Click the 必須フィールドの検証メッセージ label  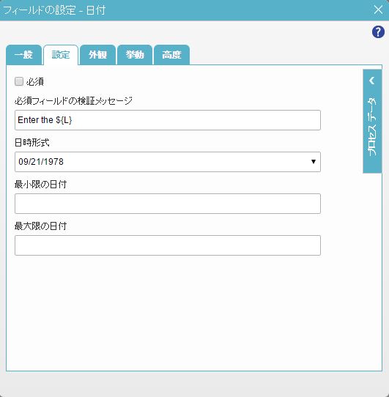(x=73, y=101)
